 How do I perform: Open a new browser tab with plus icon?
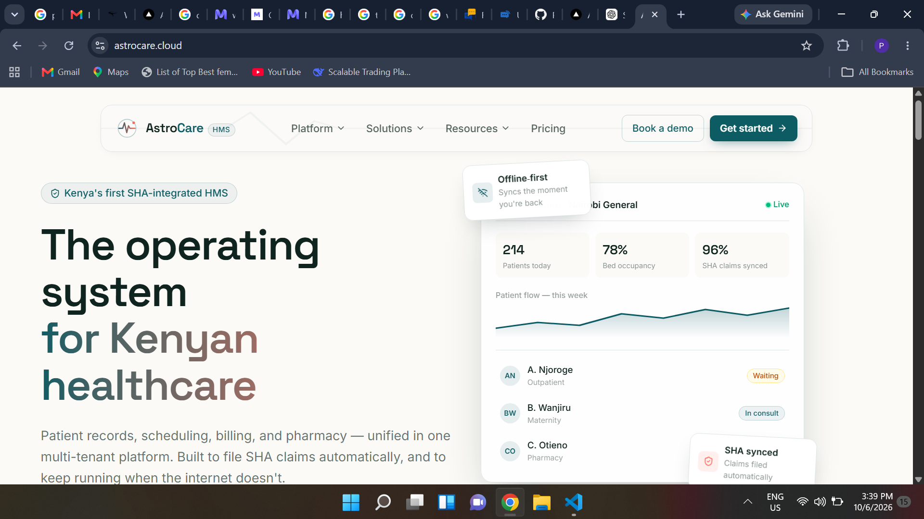[x=681, y=14]
